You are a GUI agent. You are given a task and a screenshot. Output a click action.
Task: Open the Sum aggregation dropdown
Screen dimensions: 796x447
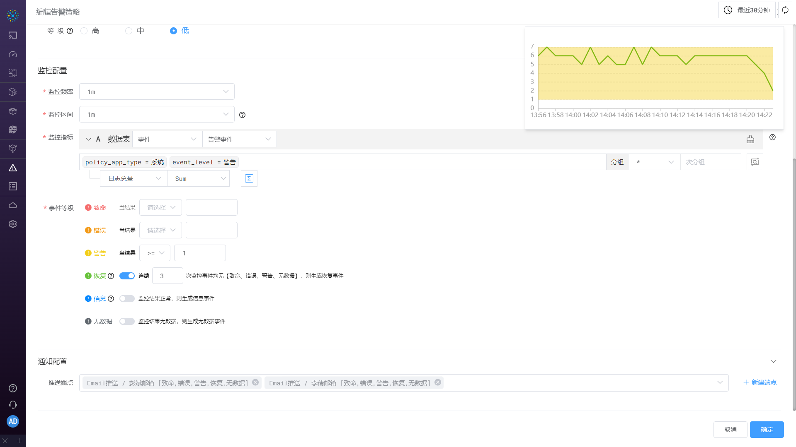pos(199,178)
